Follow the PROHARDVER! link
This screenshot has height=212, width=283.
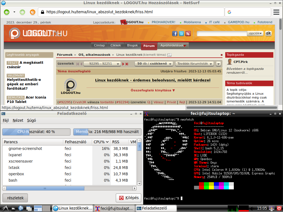(163, 22)
